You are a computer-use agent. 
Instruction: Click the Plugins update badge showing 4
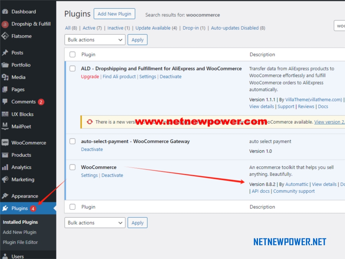point(33,209)
